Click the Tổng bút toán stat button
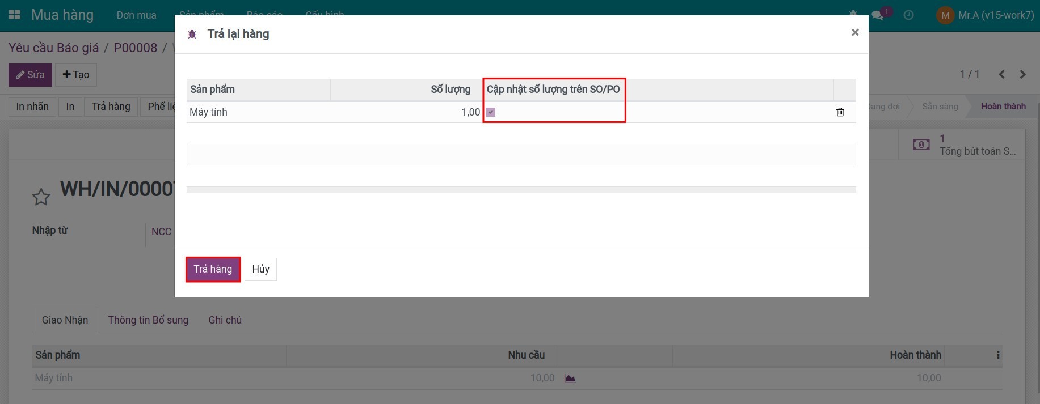The width and height of the screenshot is (1040, 404). 962,145
